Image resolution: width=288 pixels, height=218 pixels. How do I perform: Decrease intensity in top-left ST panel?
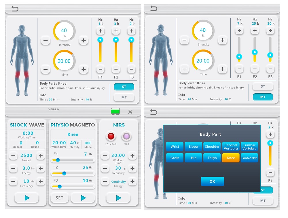tap(46, 40)
